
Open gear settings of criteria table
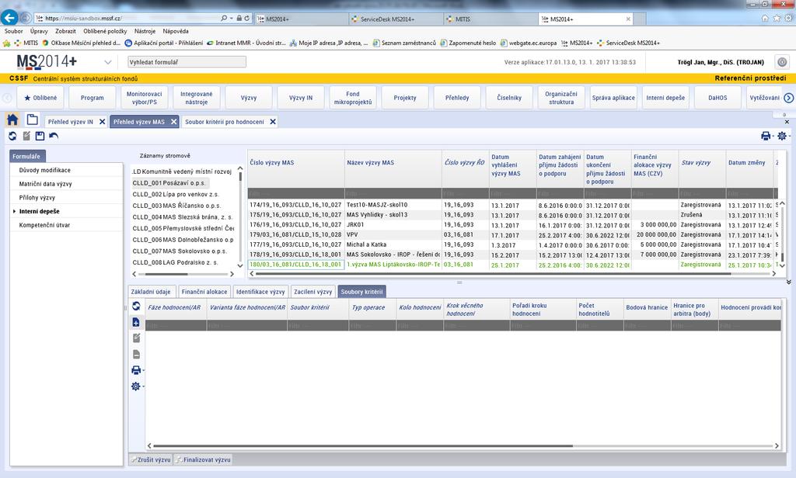[x=136, y=386]
